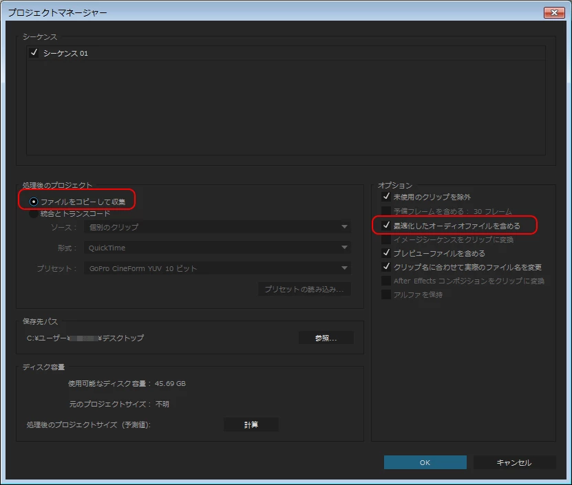This screenshot has height=485, width=572.
Task: Open the 形式 dropdown showing QuickTime
Action: (x=218, y=248)
